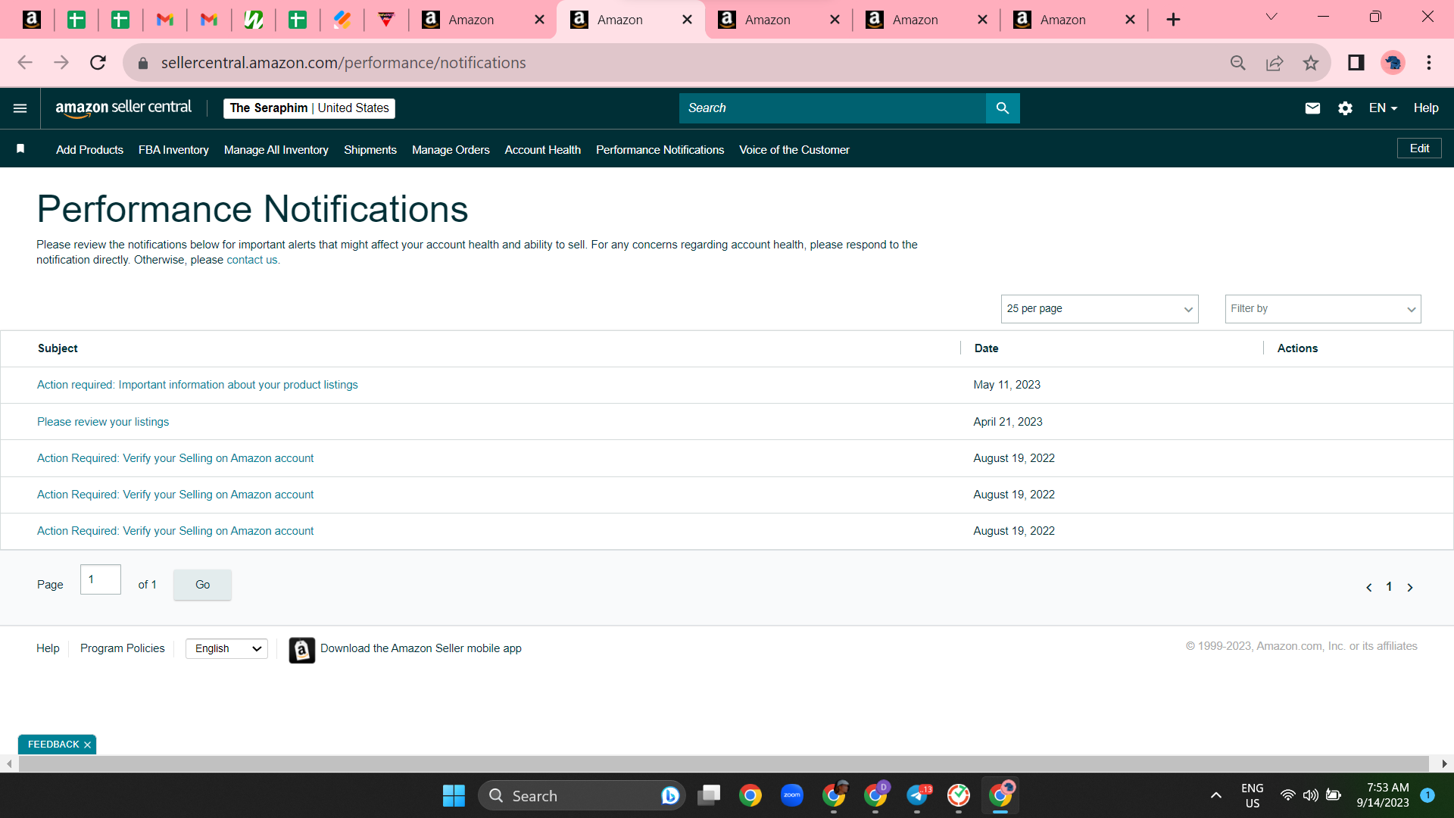Open the Windows Start menu
Image resolution: width=1454 pixels, height=818 pixels.
(x=454, y=795)
